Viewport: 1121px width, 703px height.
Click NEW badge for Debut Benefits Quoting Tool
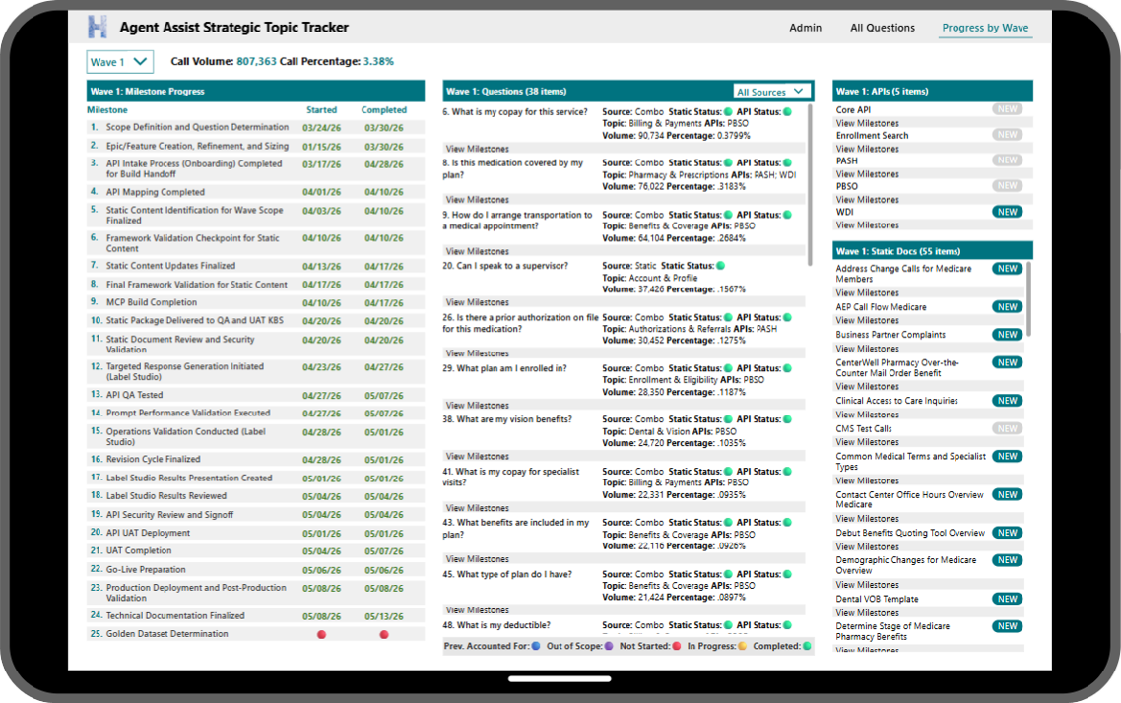(1008, 533)
